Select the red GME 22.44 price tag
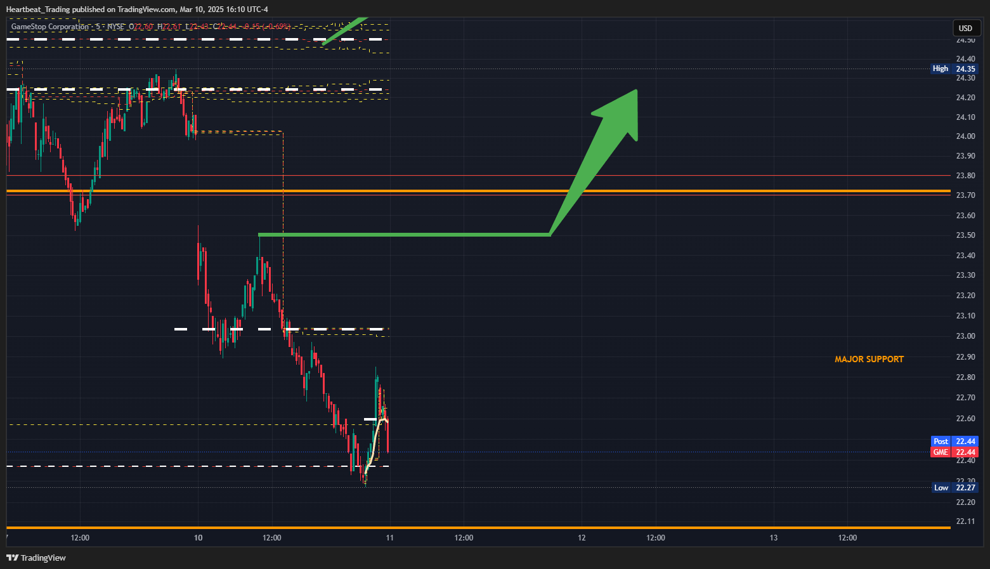Screen dimensions: 990x569 click(x=954, y=452)
